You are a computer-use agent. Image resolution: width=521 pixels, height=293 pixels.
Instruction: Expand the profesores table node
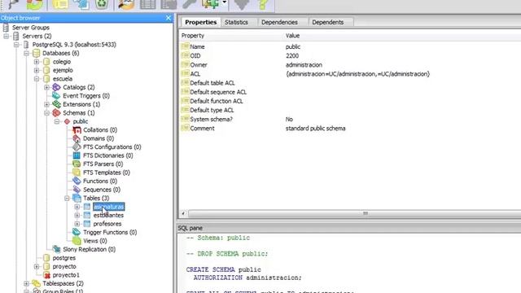(77, 224)
